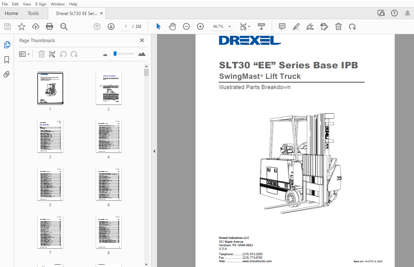Open share review chat icon
Viewport: 414px width, 267px height.
(381, 13)
